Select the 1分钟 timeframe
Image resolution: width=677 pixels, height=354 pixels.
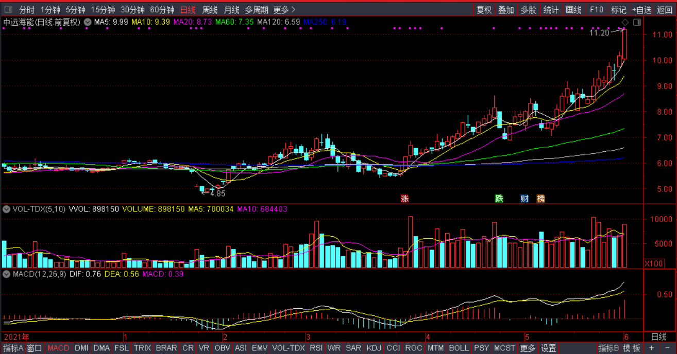(50, 10)
